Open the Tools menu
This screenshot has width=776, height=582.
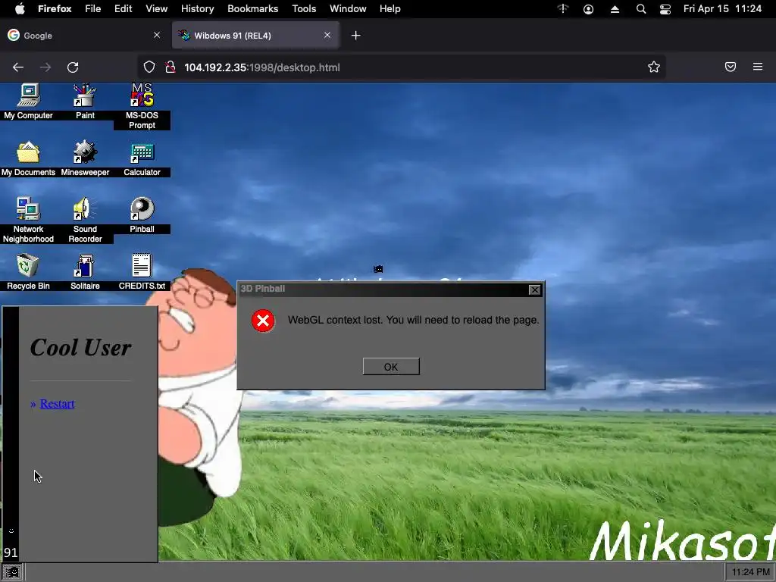[x=304, y=9]
